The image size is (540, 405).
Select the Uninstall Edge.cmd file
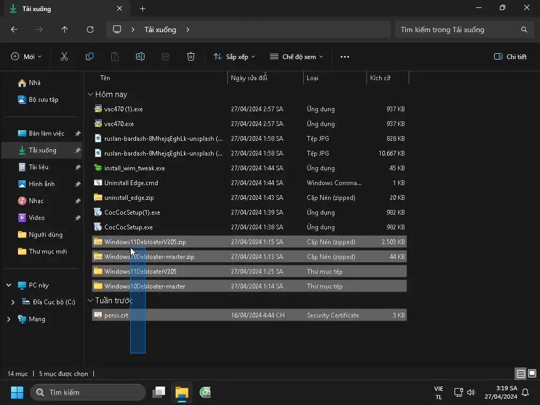pos(249,183)
